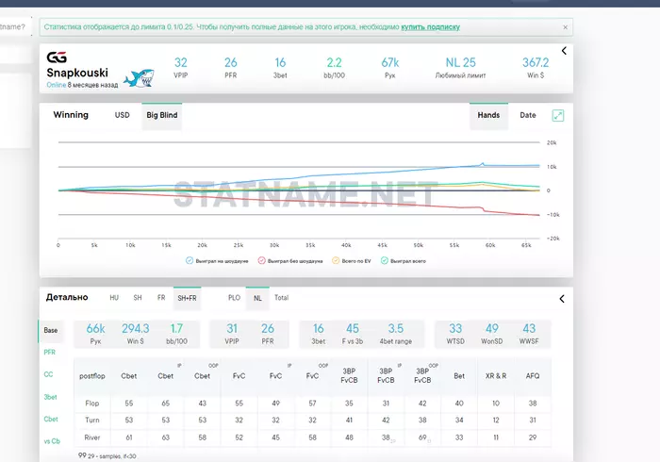Click the XR & R column header
660x462 pixels.
tap(496, 376)
